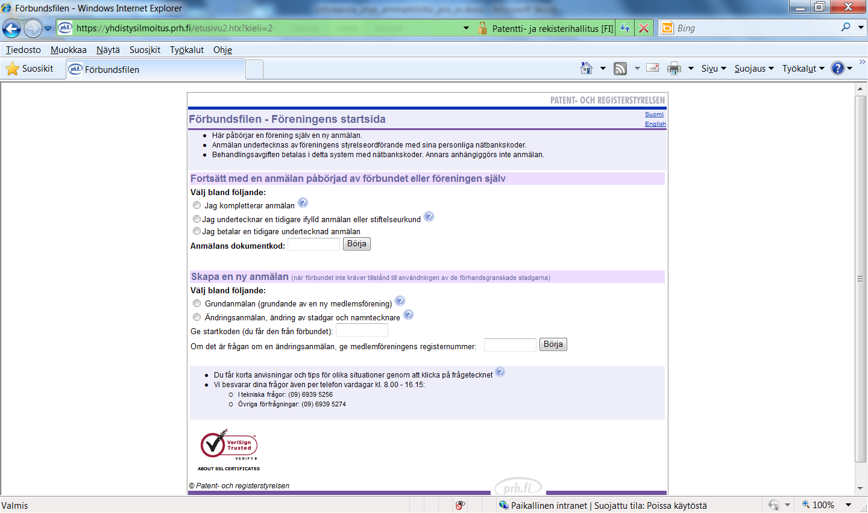The image size is (868, 513).
Task: Expand the RSS feeds dropdown arrow
Action: pos(637,69)
